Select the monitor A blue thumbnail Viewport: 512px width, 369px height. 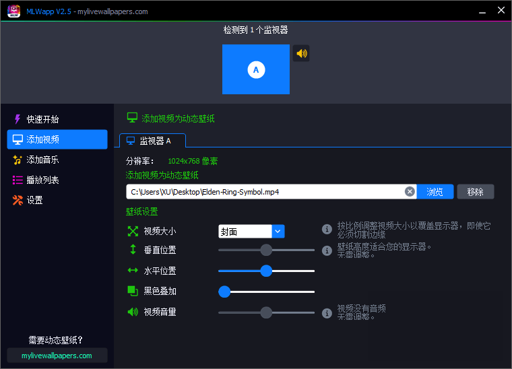[256, 69]
